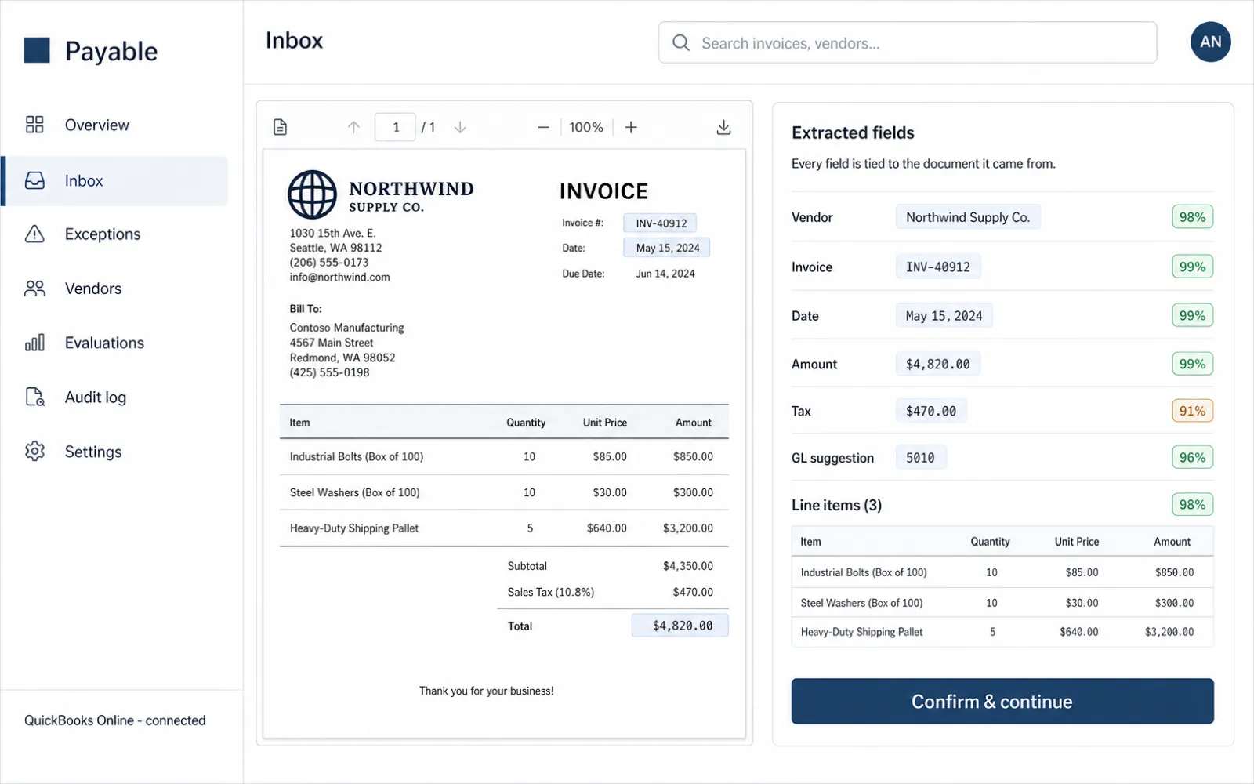The height and width of the screenshot is (784, 1254).
Task: Click QuickBooks Online - connected status
Action: coord(115,720)
